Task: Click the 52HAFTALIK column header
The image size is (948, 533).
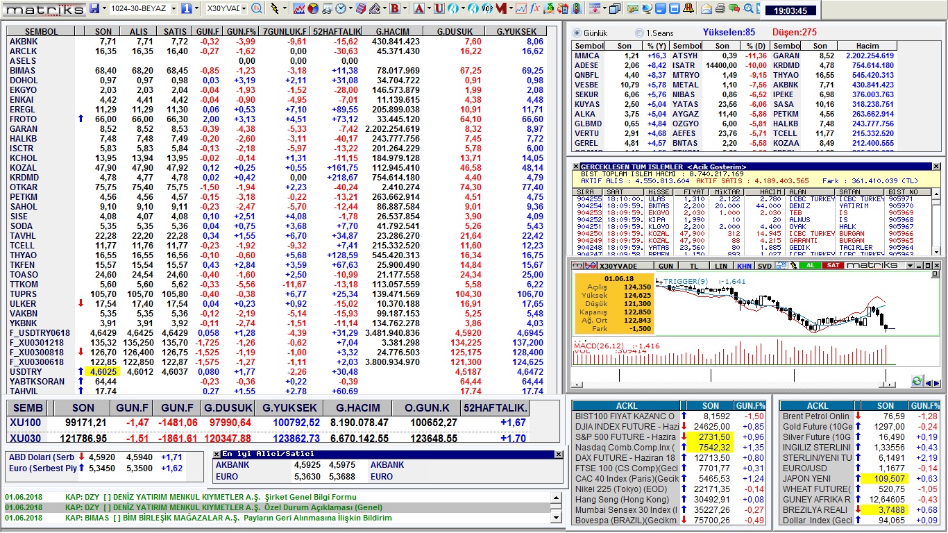Action: click(x=336, y=32)
